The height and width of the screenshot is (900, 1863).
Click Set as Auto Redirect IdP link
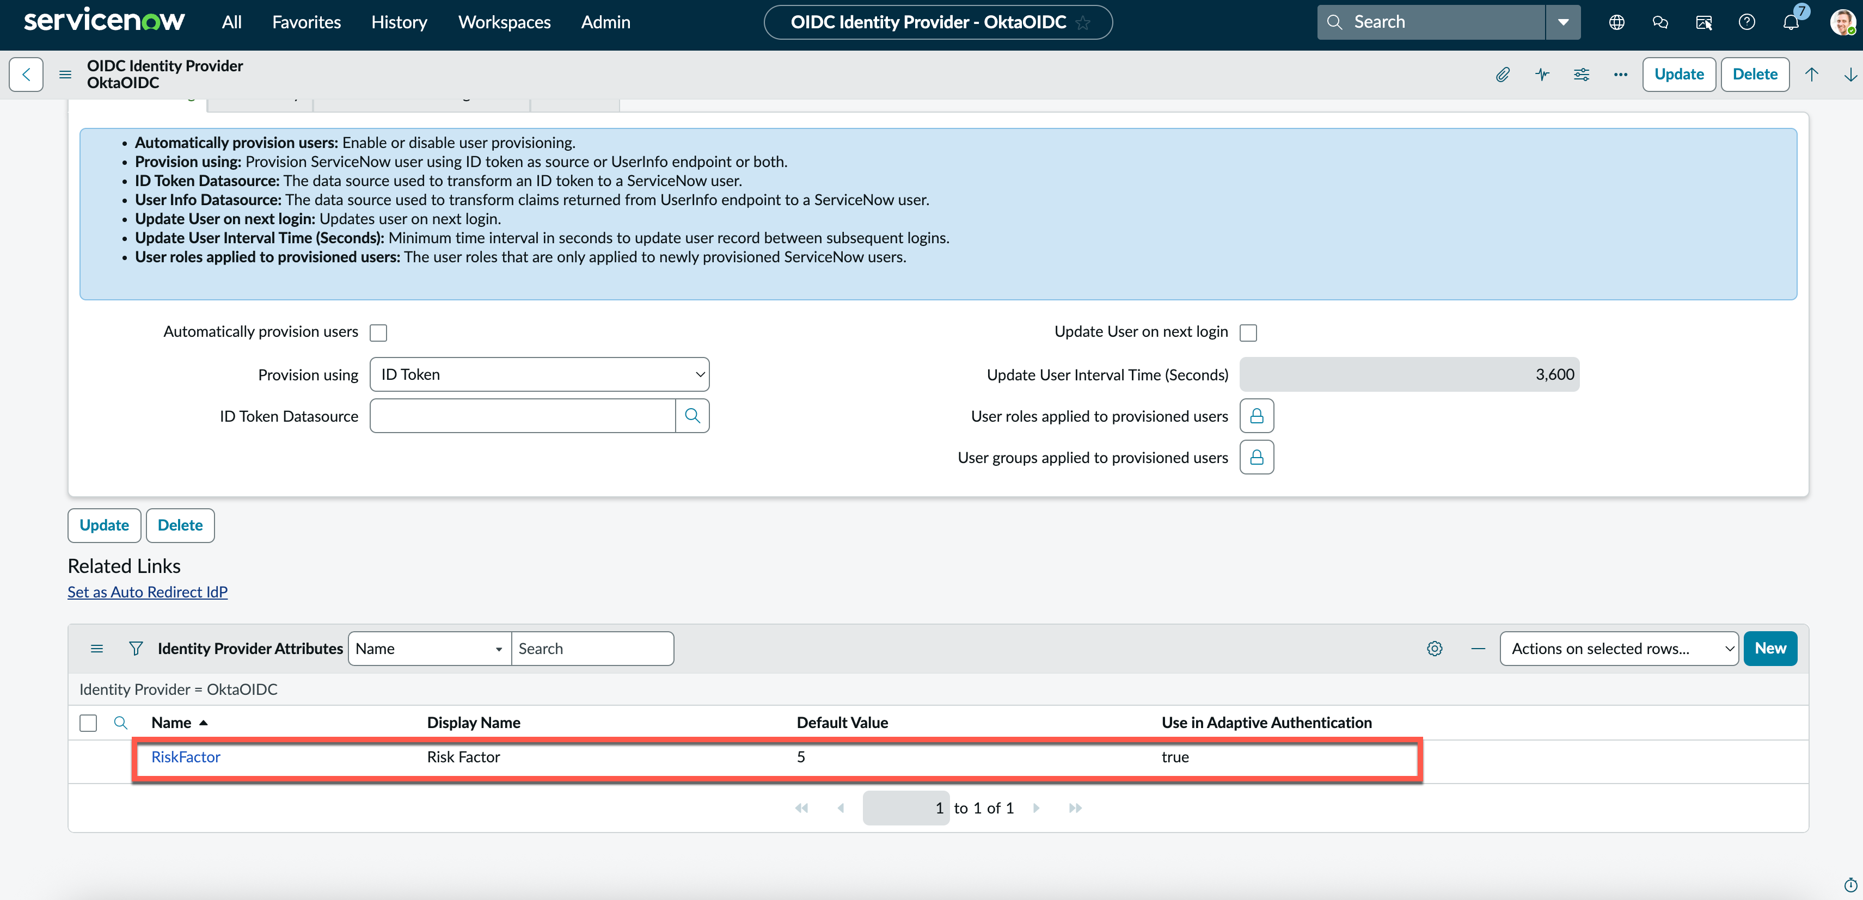148,592
